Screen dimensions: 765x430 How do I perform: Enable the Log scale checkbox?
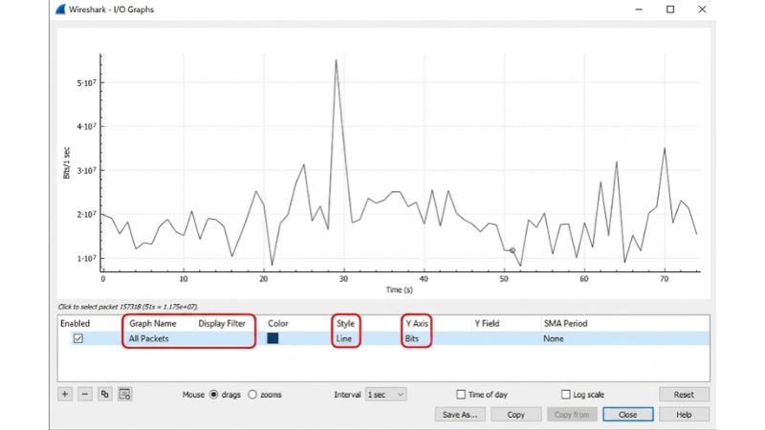point(565,394)
